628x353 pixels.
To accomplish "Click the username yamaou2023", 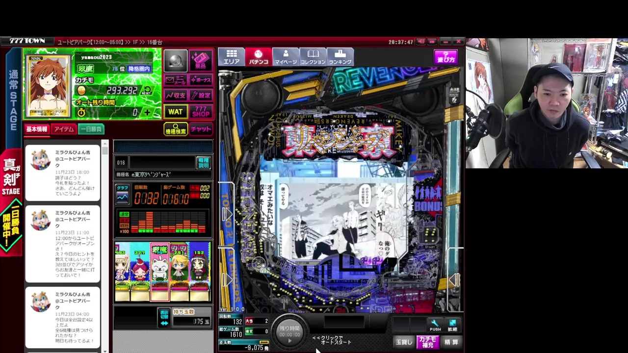I will pyautogui.click(x=96, y=57).
